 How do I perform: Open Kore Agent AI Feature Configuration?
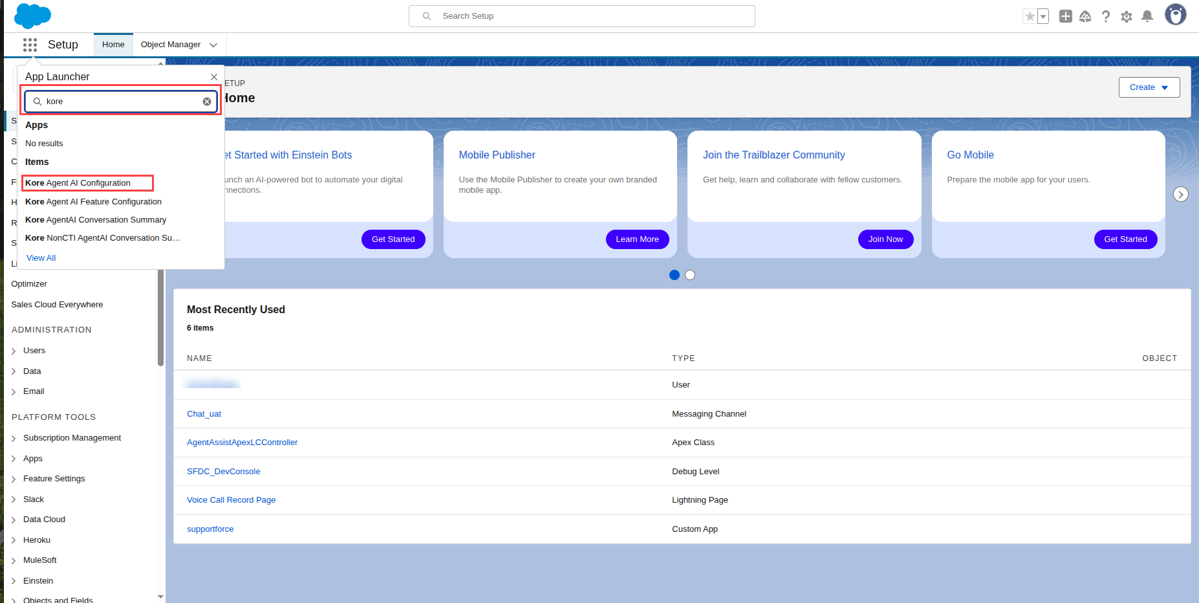93,202
